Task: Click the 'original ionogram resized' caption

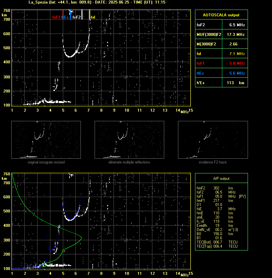Action: [46, 162]
